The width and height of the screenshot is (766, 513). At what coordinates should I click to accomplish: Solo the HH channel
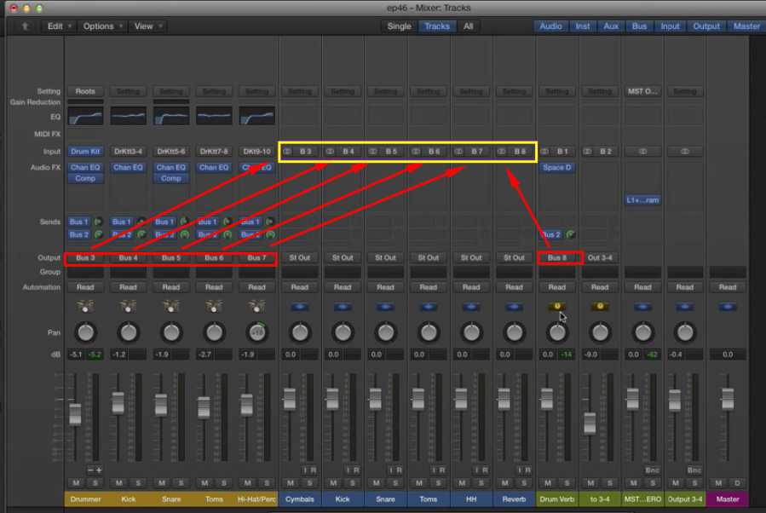(481, 483)
